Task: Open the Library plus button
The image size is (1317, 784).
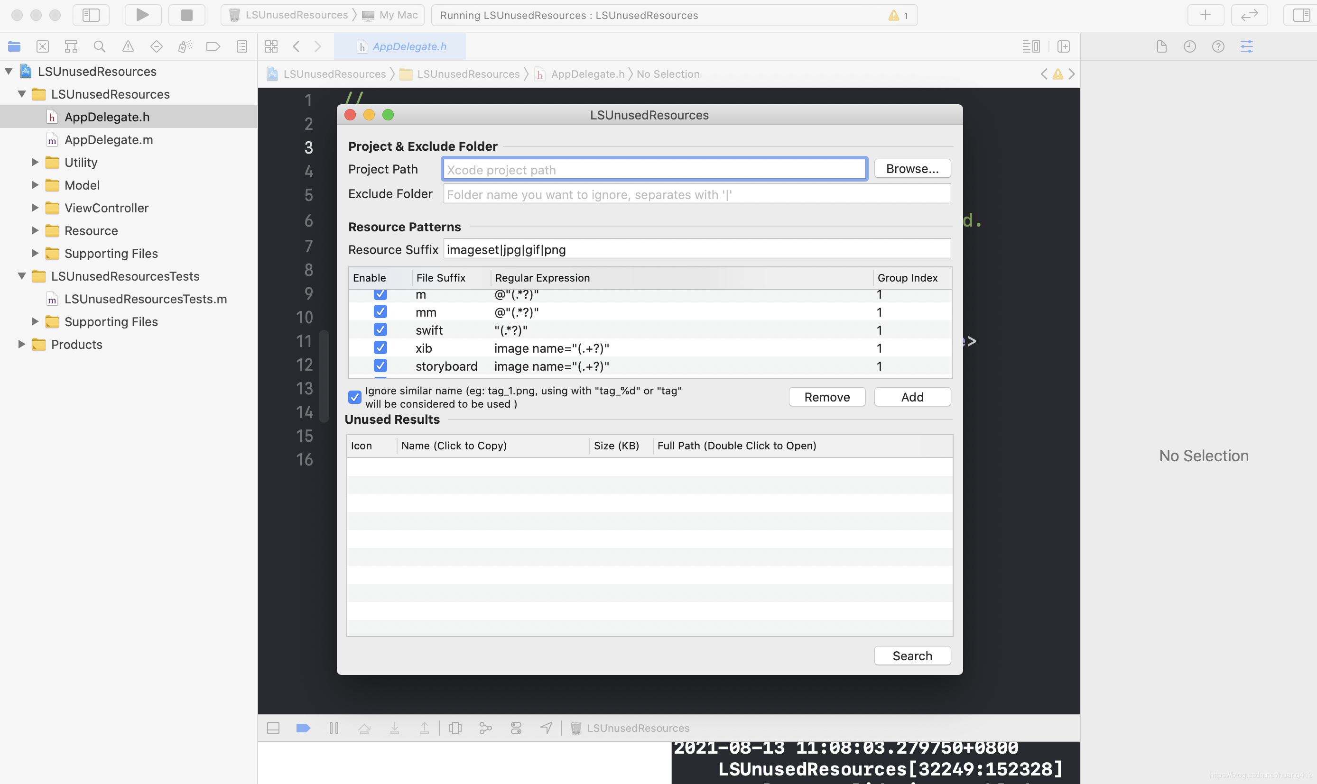Action: (1206, 15)
